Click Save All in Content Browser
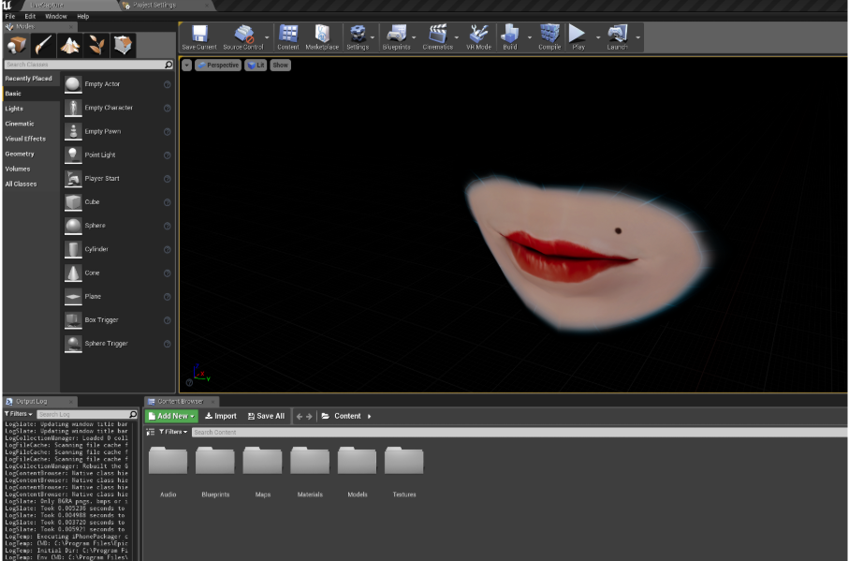This screenshot has height=561, width=849. click(x=266, y=416)
